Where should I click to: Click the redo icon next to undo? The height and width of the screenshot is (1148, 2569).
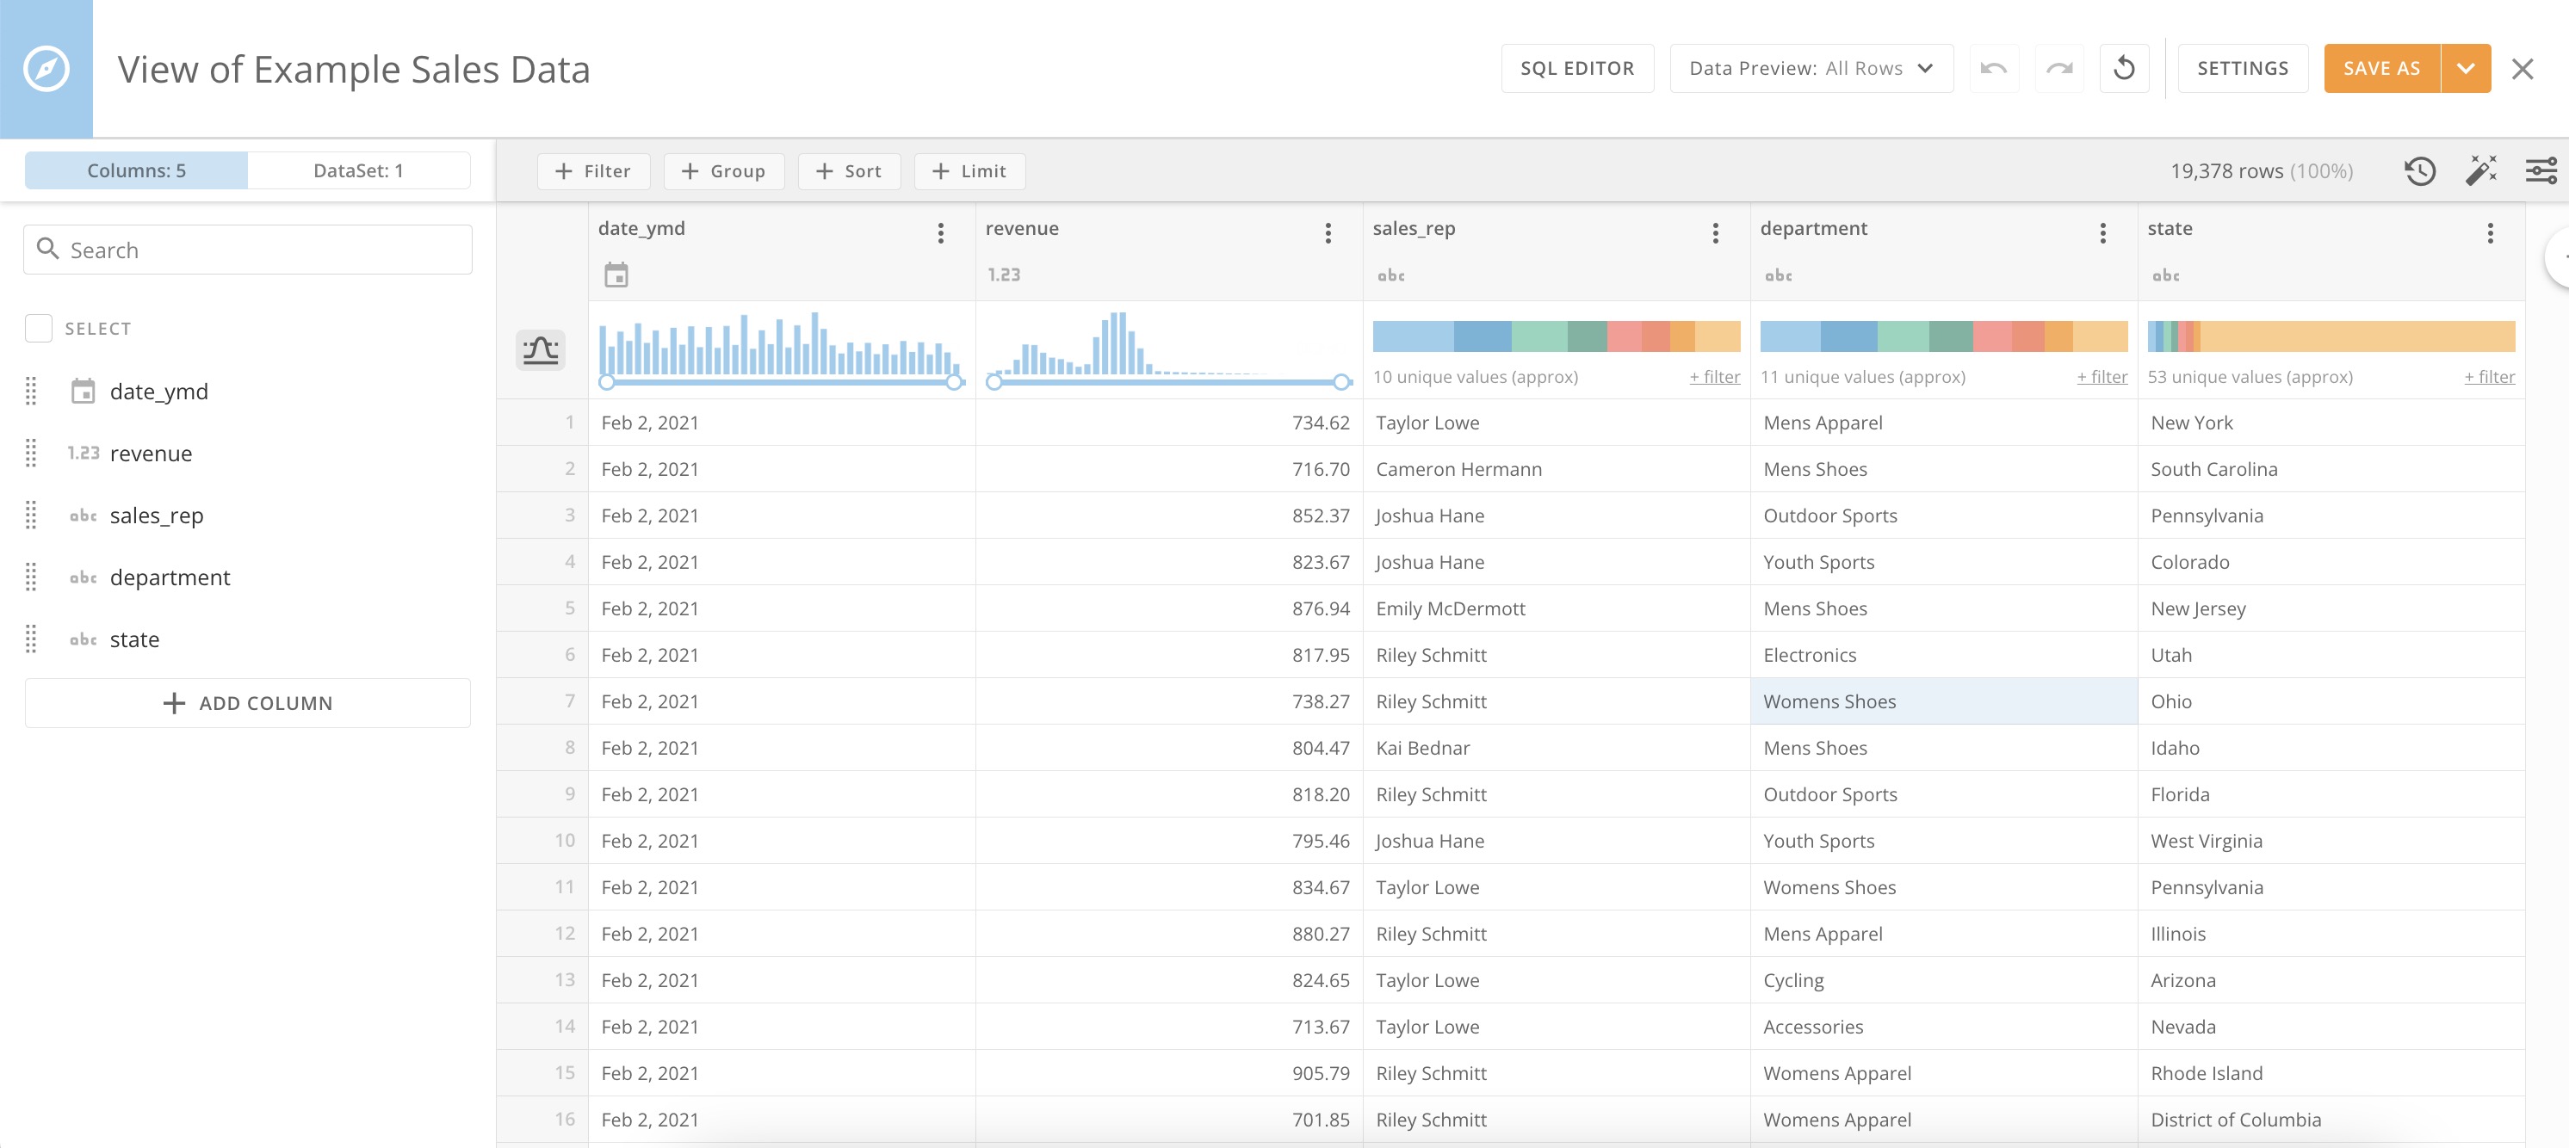[x=2059, y=68]
